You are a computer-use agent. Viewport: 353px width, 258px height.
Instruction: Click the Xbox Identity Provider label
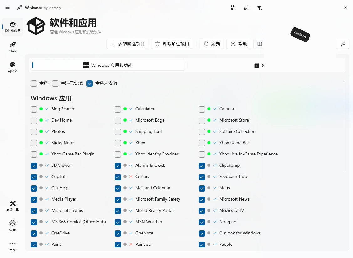[157, 154]
